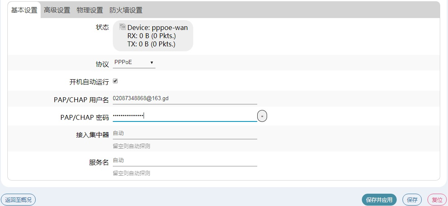The height and width of the screenshot is (206, 448).
Task: Click the 开机自动运行 label text
Action: [89, 82]
